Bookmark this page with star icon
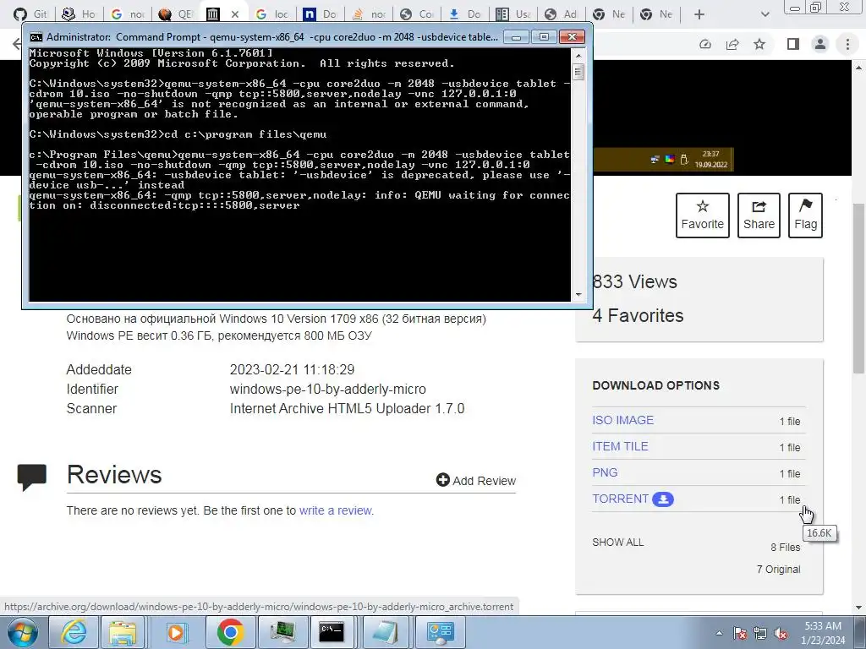 click(759, 44)
